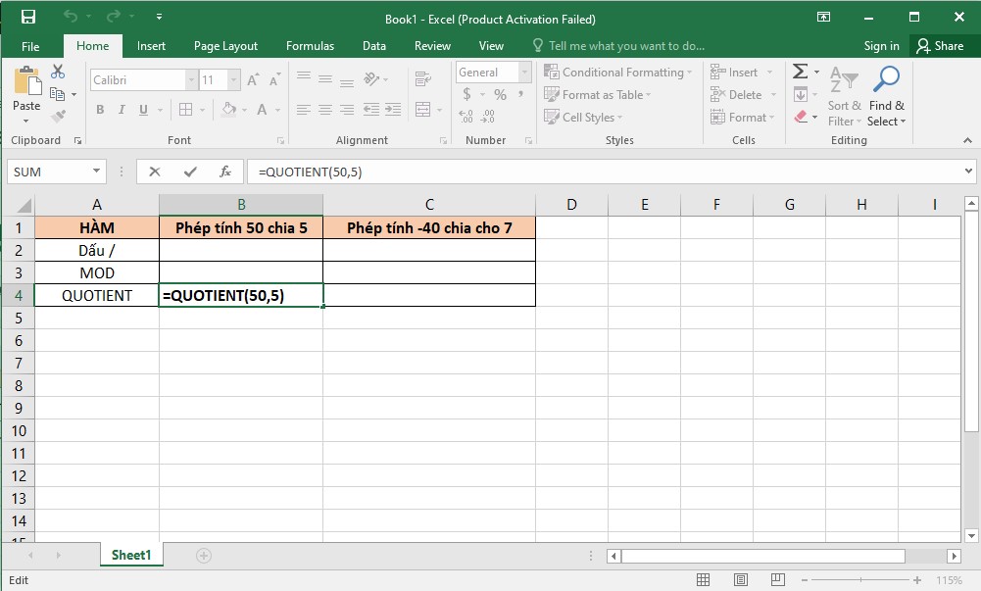Click the Format Painter icon
This screenshot has height=591, width=981.
click(x=57, y=114)
